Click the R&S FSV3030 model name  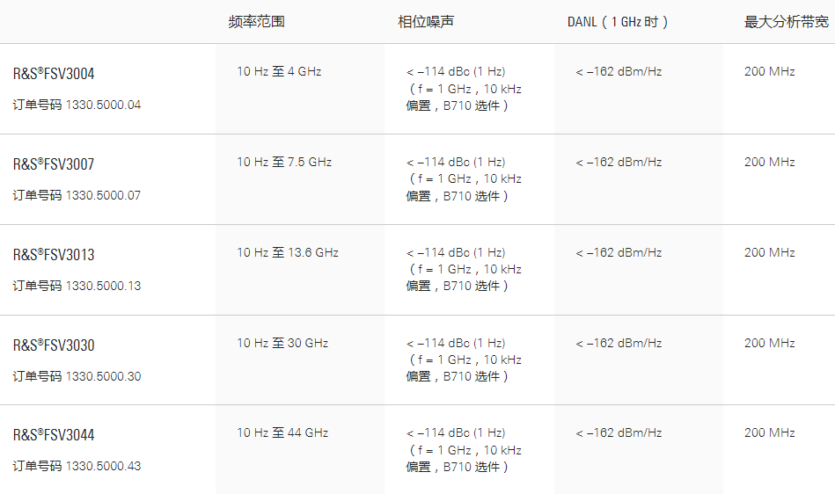(x=54, y=345)
